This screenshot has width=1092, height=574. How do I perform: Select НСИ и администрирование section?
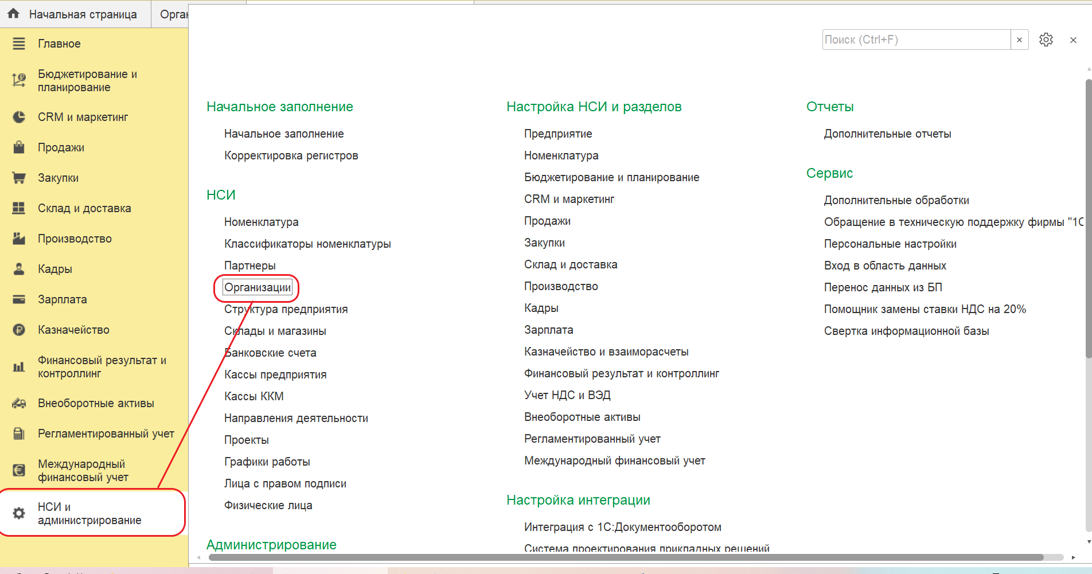(94, 513)
